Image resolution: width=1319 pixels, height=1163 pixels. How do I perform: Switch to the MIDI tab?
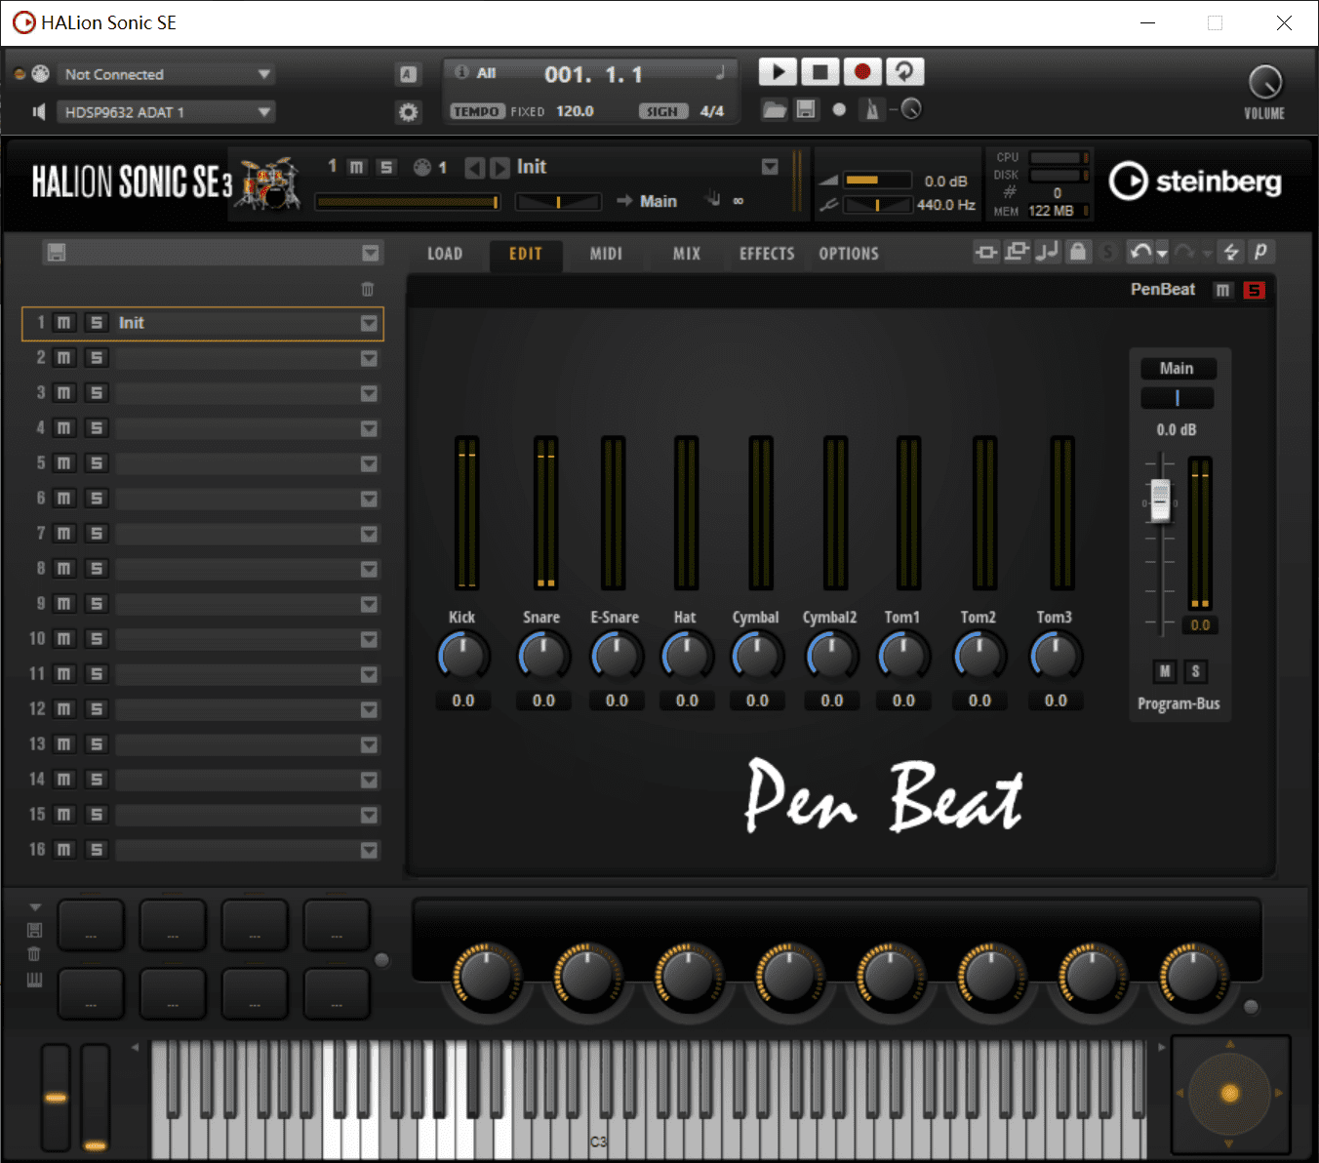point(606,254)
